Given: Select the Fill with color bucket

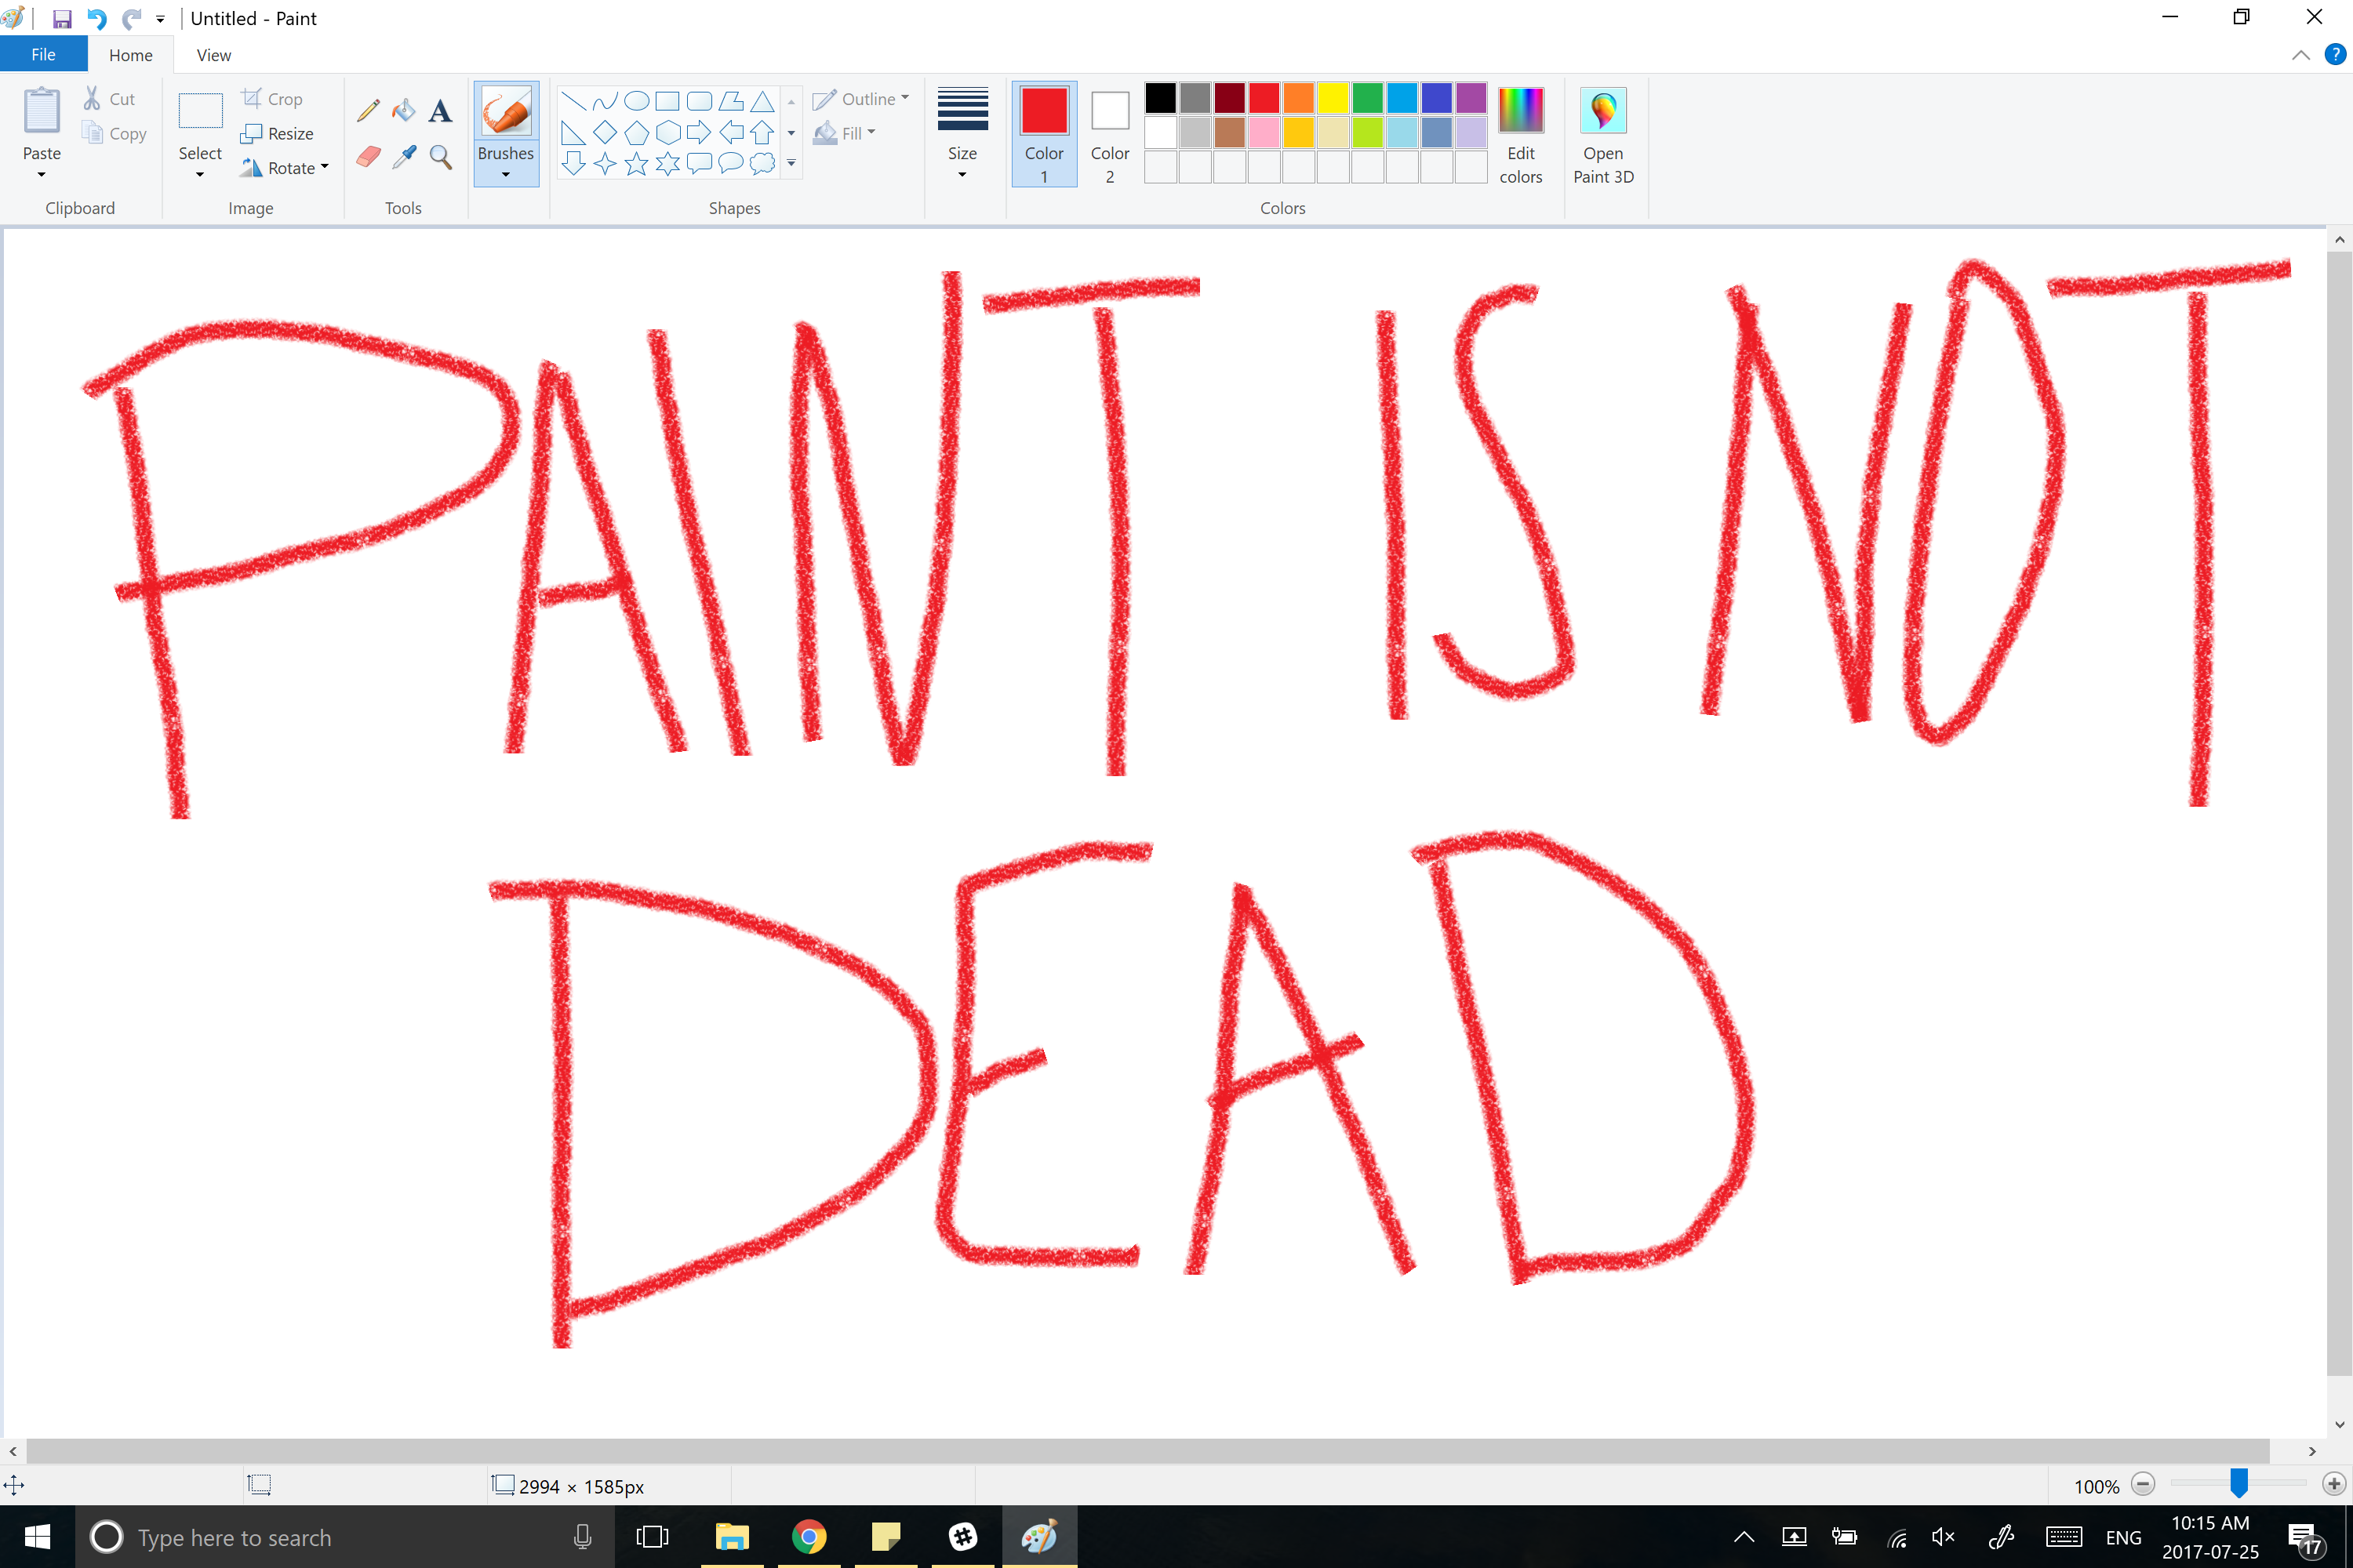Looking at the screenshot, I should [x=403, y=110].
